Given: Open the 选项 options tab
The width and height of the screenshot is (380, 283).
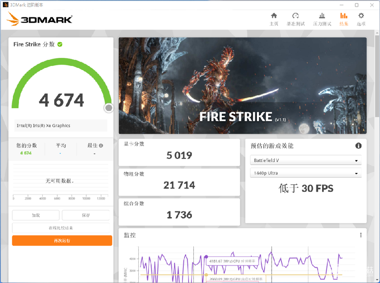Looking at the screenshot, I should coord(361,19).
